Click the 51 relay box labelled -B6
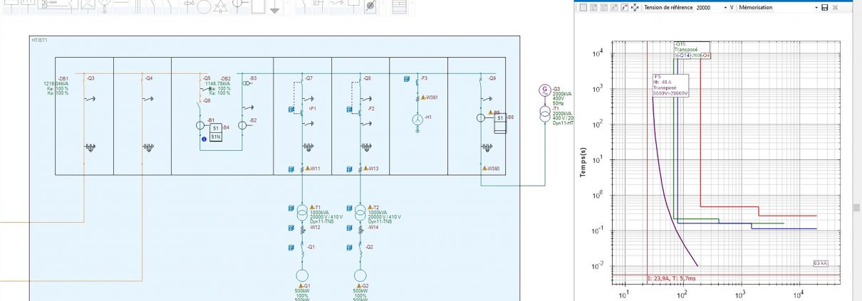Image resolution: width=862 pixels, height=301 pixels. click(500, 117)
